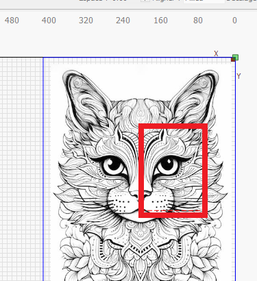Screen dimensions: 257x281
Task: Click empty grid area left of blue border
Action: pos(21,169)
